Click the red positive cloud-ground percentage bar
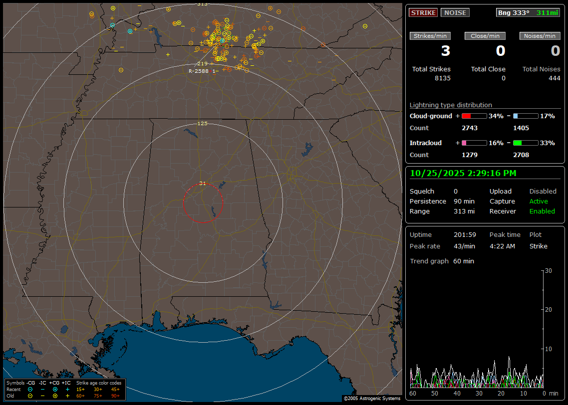 (474, 116)
